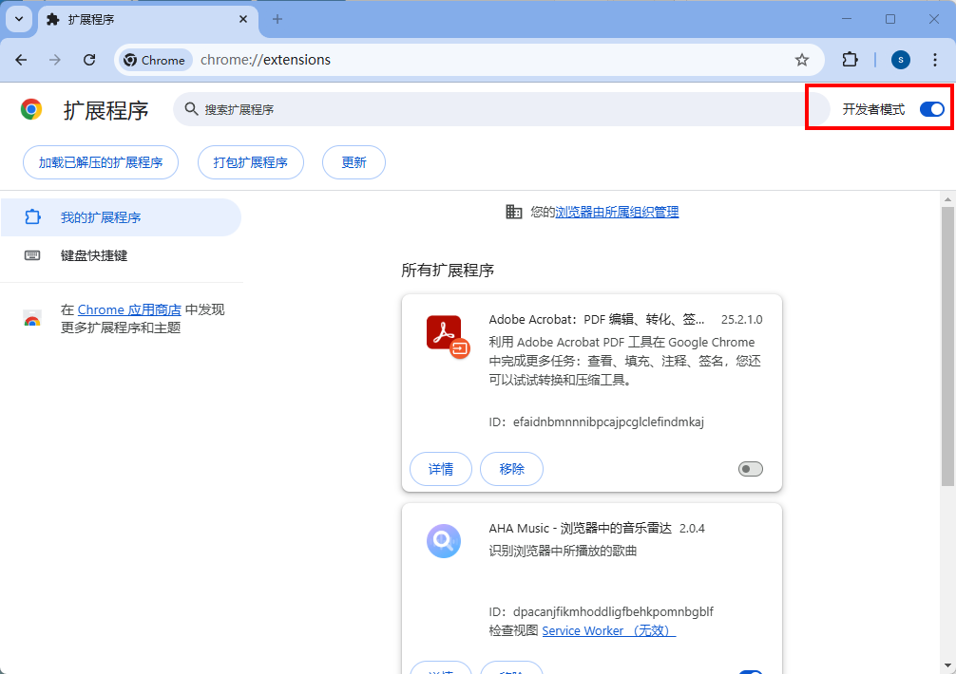Screen dimensions: 956x674
Task: Click the 更新 button
Action: click(x=354, y=162)
